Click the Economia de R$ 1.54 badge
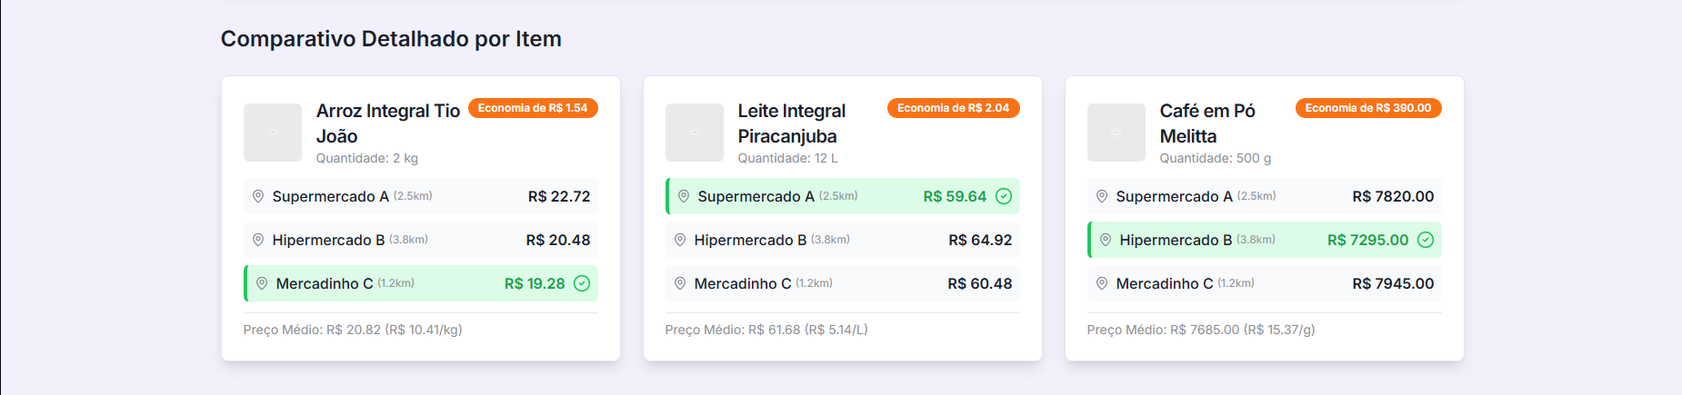This screenshot has width=1682, height=395. coord(533,108)
